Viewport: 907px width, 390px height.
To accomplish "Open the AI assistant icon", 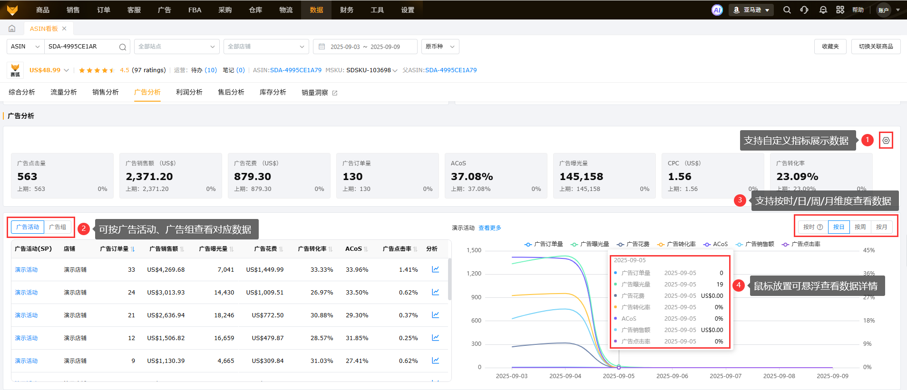I will pyautogui.click(x=717, y=10).
